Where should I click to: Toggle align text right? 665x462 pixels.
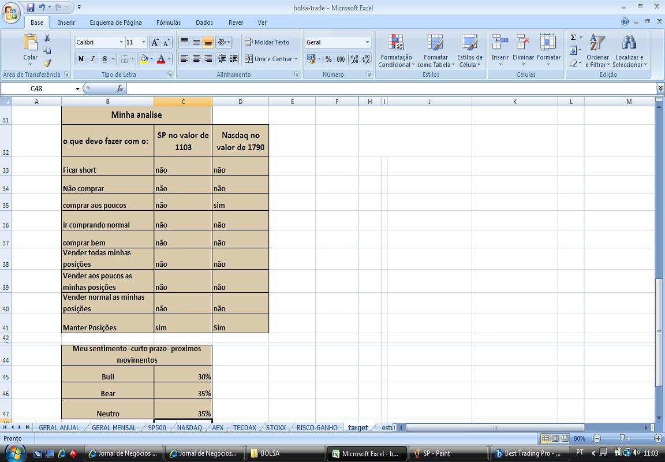pyautogui.click(x=208, y=59)
